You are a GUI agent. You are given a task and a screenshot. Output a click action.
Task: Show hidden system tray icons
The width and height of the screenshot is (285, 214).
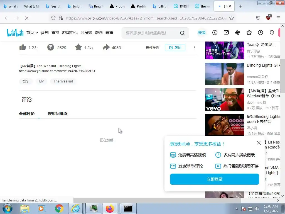pyautogui.click(x=237, y=209)
